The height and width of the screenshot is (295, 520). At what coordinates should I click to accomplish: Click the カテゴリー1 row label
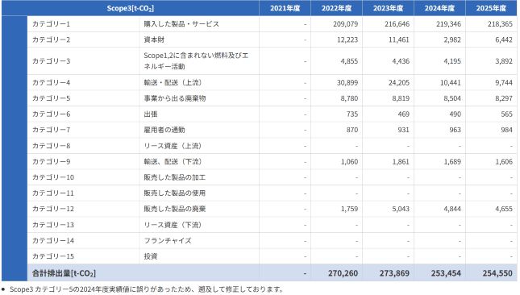[x=51, y=24]
